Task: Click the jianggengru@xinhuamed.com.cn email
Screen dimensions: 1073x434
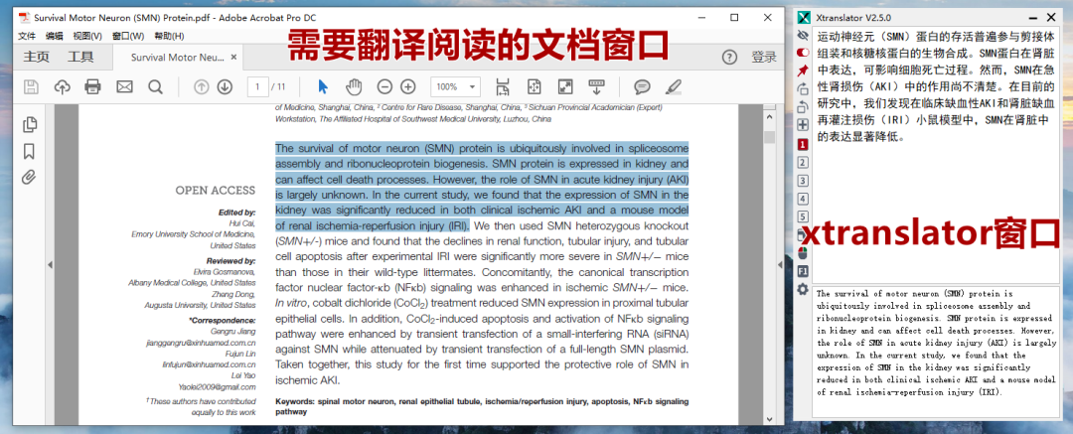Action: coord(201,343)
